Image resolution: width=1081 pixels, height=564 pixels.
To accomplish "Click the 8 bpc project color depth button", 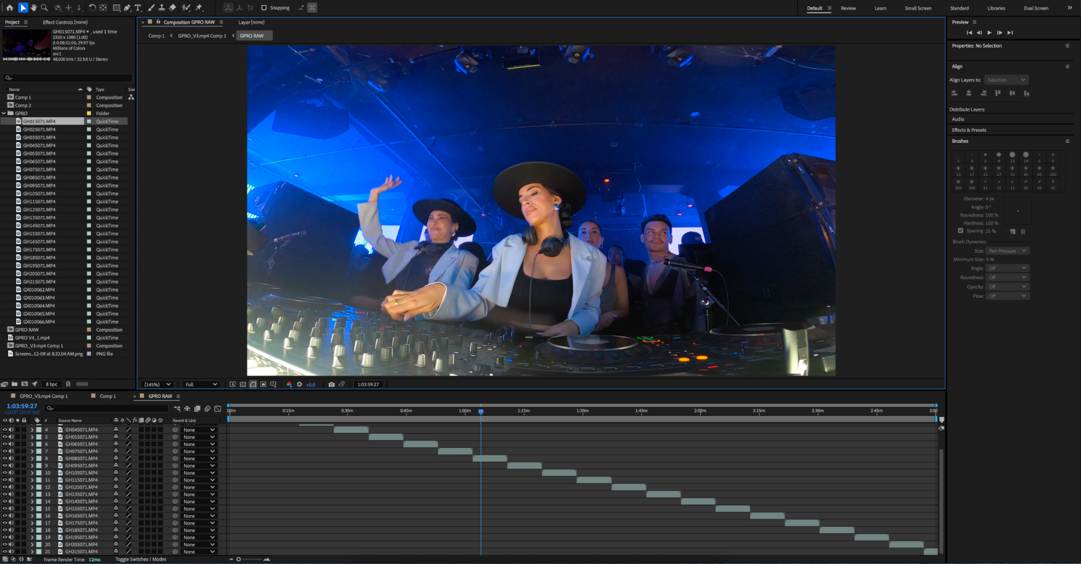I will pyautogui.click(x=51, y=384).
